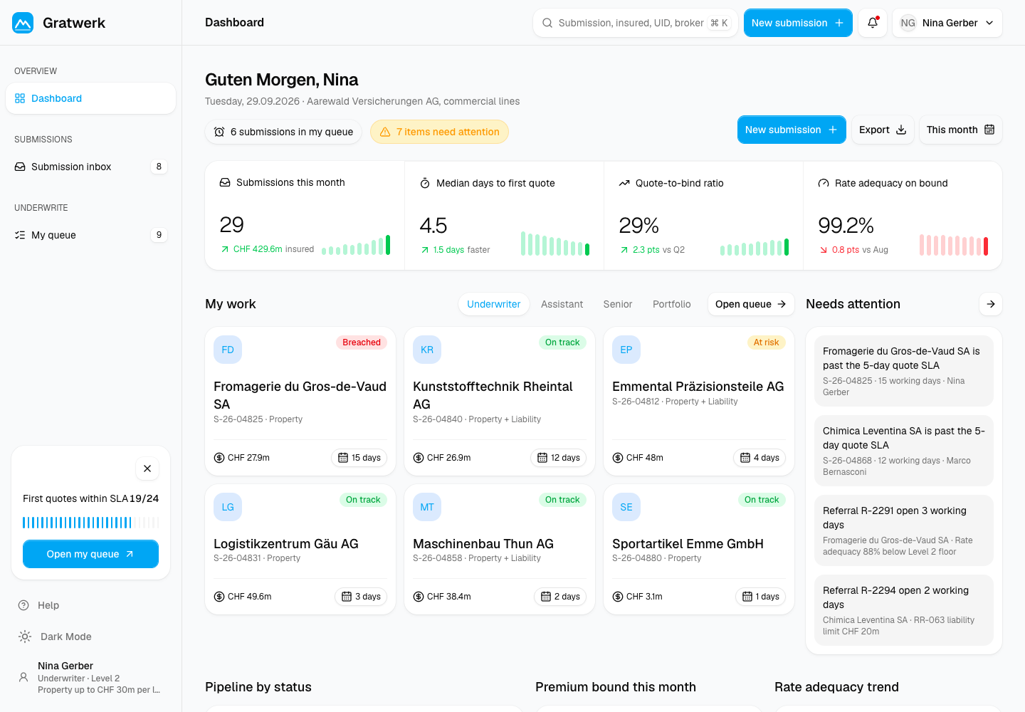Click the My queue list icon
The image size is (1025, 712).
pos(20,235)
